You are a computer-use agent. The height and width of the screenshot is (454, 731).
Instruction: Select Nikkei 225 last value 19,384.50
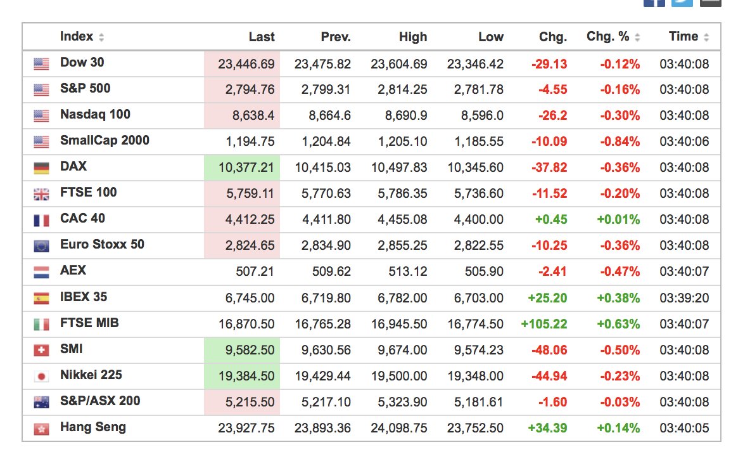tap(246, 376)
